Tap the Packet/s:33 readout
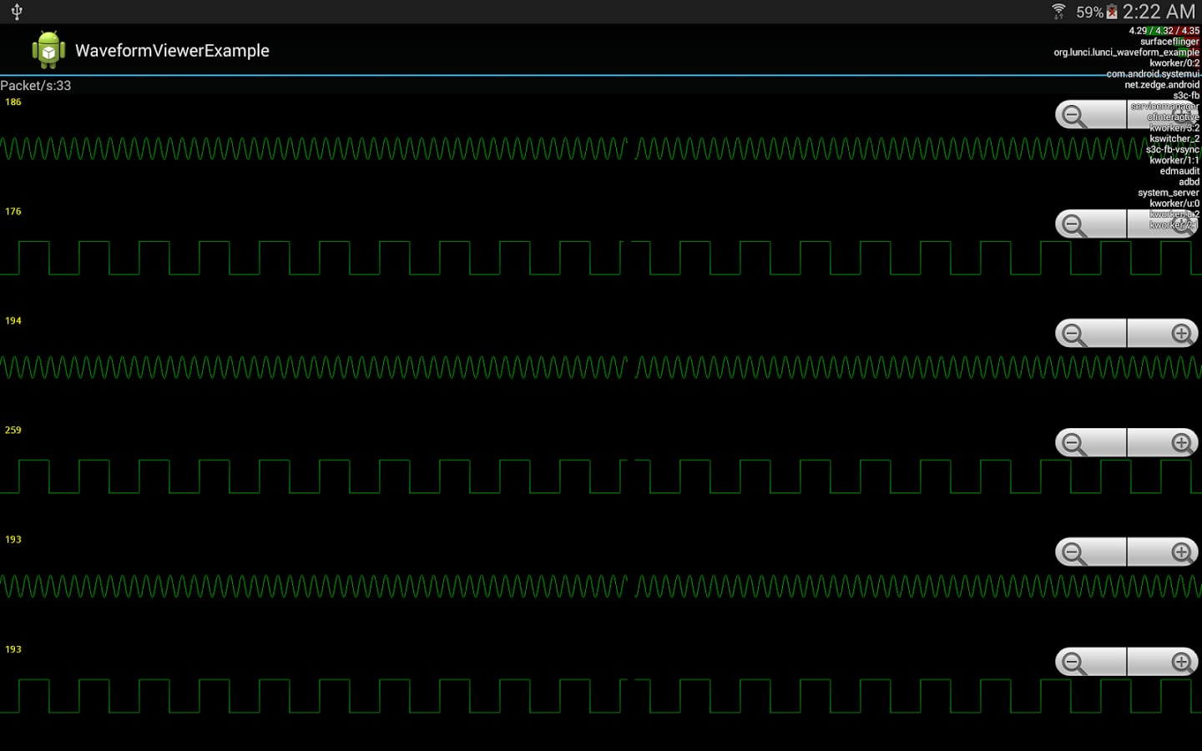The width and height of the screenshot is (1202, 751). click(36, 85)
